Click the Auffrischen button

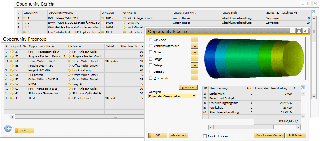click(x=296, y=135)
